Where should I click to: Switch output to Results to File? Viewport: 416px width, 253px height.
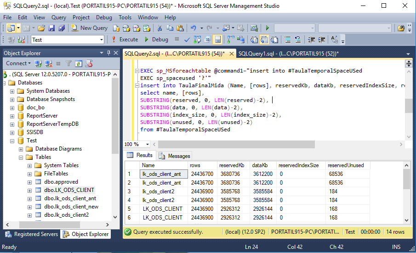point(274,40)
